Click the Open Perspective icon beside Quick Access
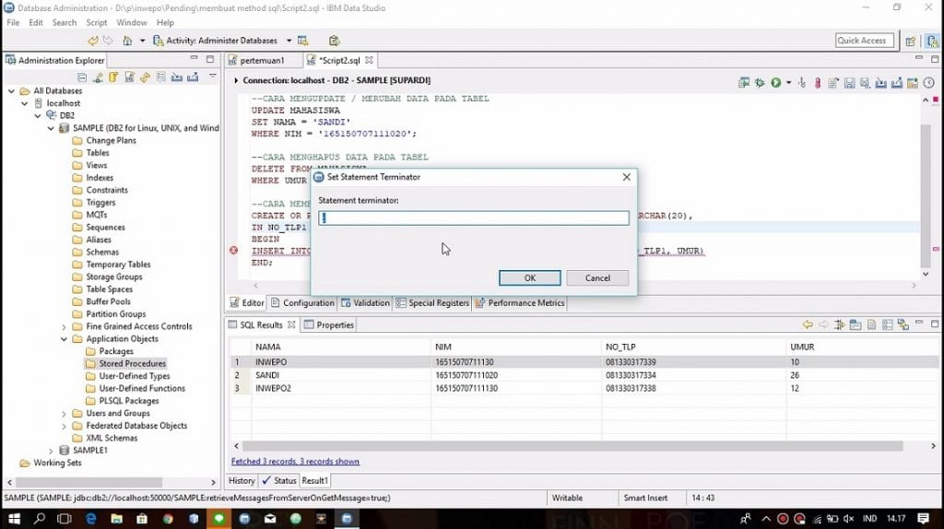 911,41
